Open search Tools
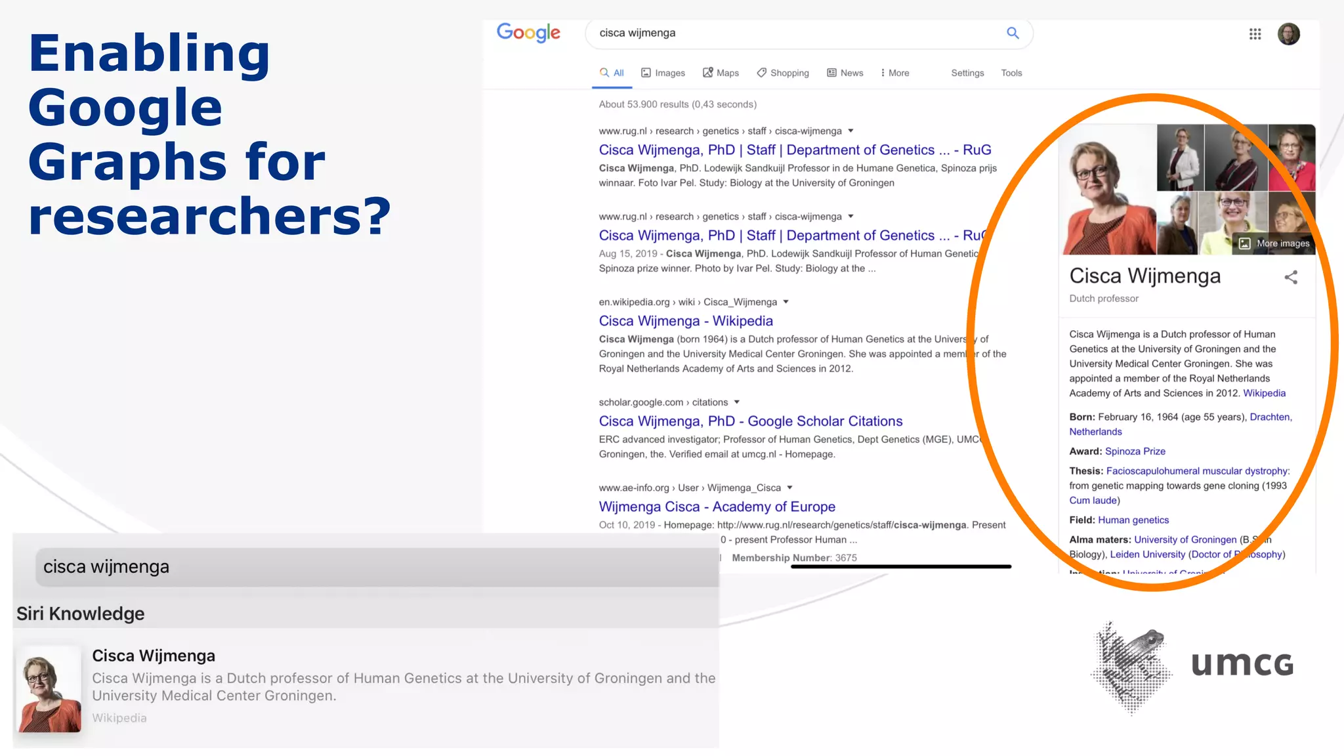 [1011, 73]
